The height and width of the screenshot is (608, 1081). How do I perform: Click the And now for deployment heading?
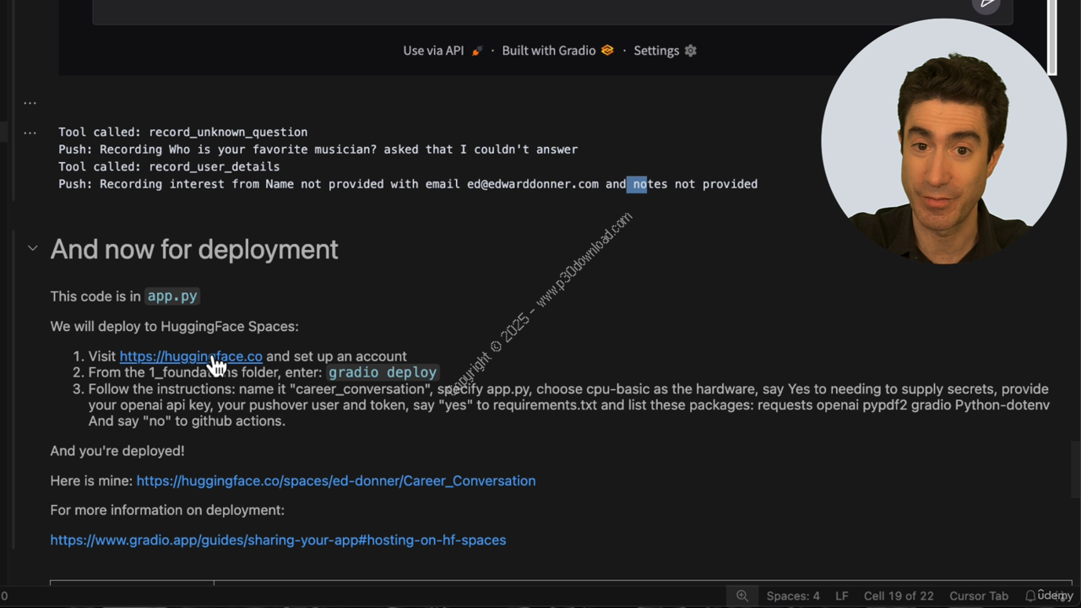[194, 249]
